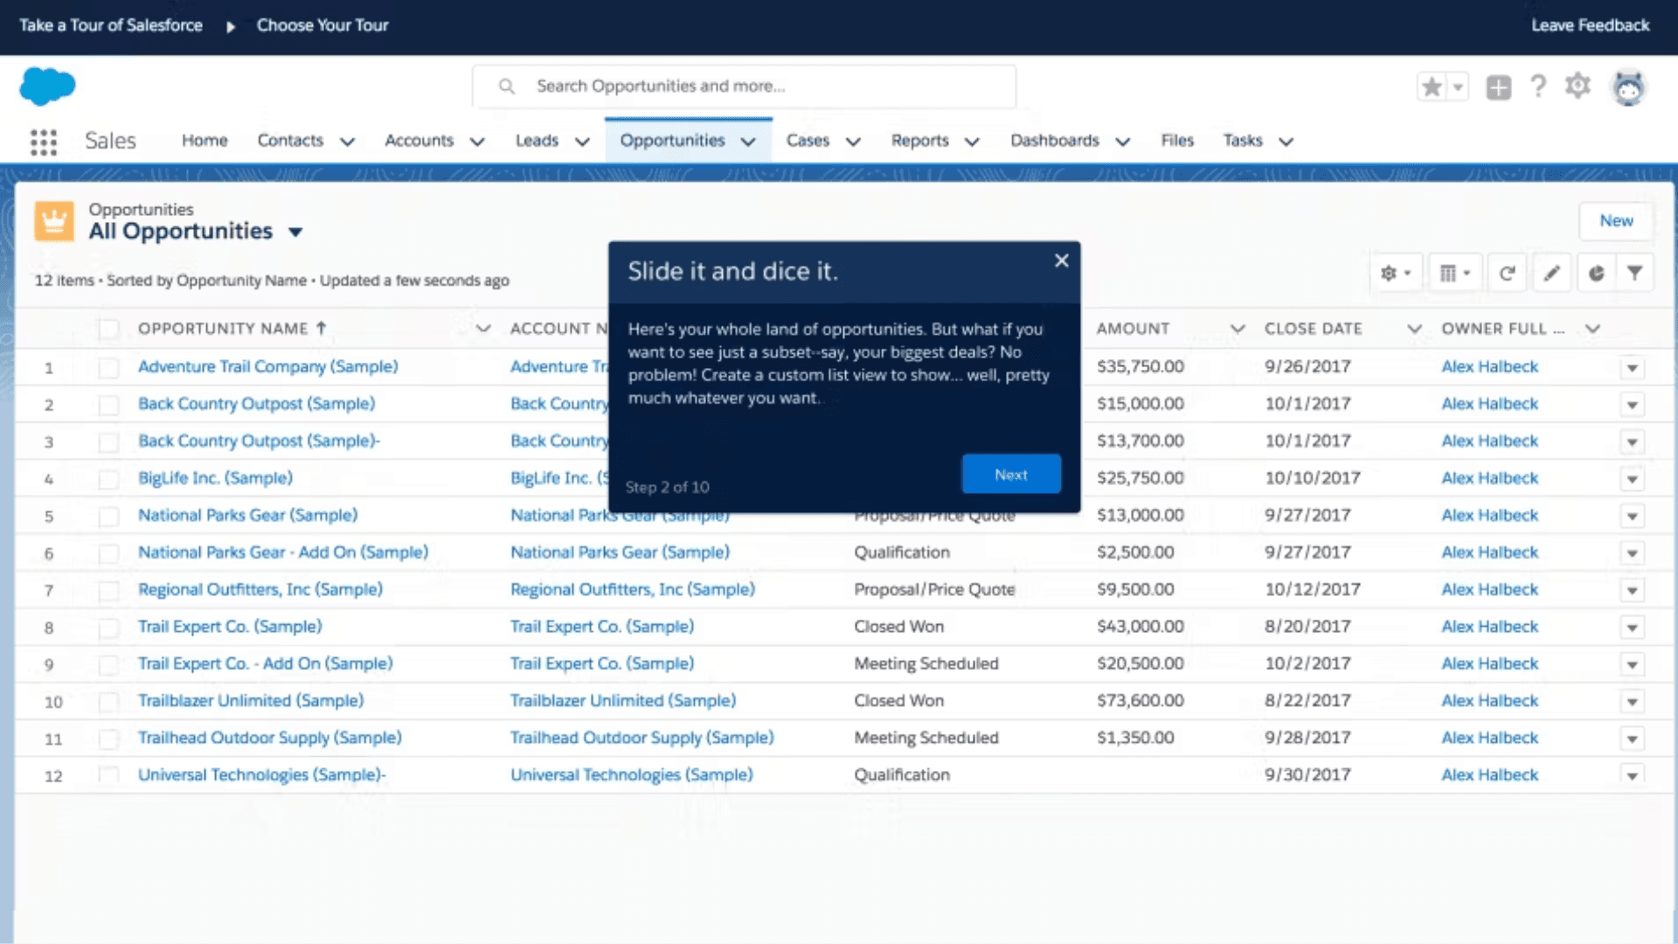Open the Owner Full Name column chevron

tap(1592, 329)
